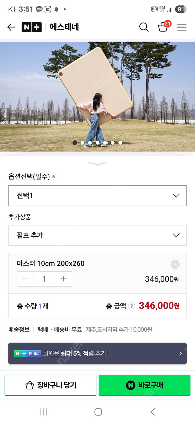This screenshot has width=195, height=423.
Task: Tap the green 바로구매 button
Action: click(145, 385)
